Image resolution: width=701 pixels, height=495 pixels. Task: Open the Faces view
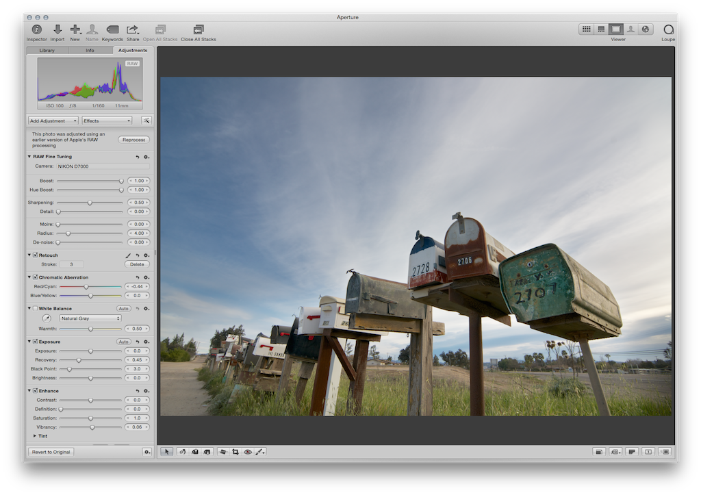coord(630,29)
